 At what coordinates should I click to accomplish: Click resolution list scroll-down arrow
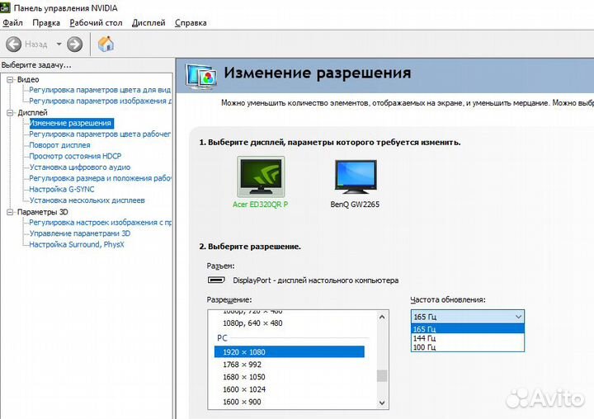(x=382, y=403)
